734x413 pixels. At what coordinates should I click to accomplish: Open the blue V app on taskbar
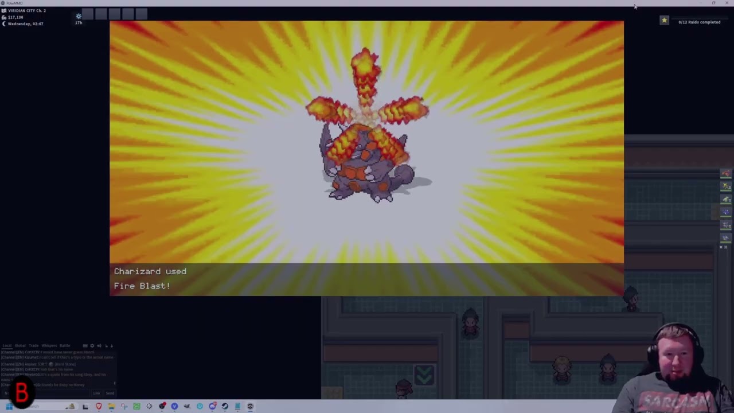(x=174, y=406)
